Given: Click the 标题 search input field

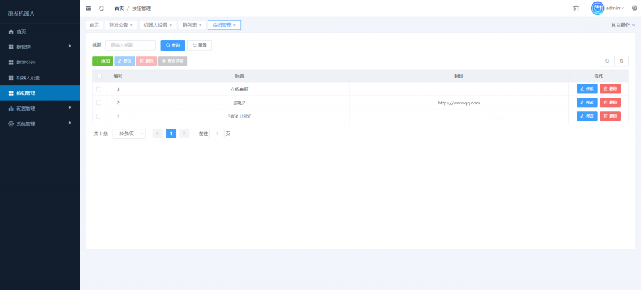Looking at the screenshot, I should (130, 46).
